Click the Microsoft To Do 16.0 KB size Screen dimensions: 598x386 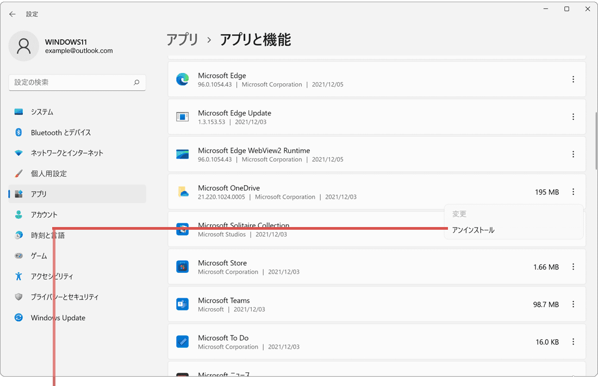[547, 342]
